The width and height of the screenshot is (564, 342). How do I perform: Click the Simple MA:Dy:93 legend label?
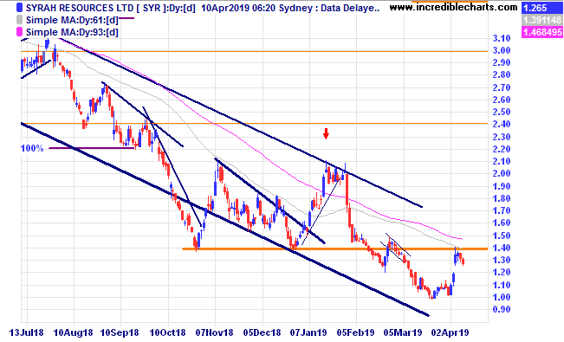pos(72,32)
